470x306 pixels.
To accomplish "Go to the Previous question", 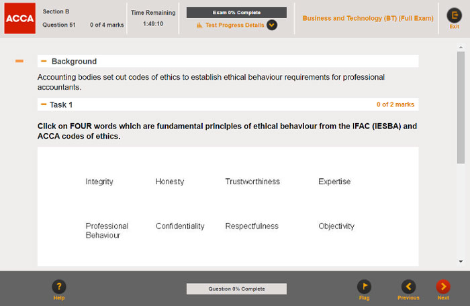I will (x=408, y=287).
